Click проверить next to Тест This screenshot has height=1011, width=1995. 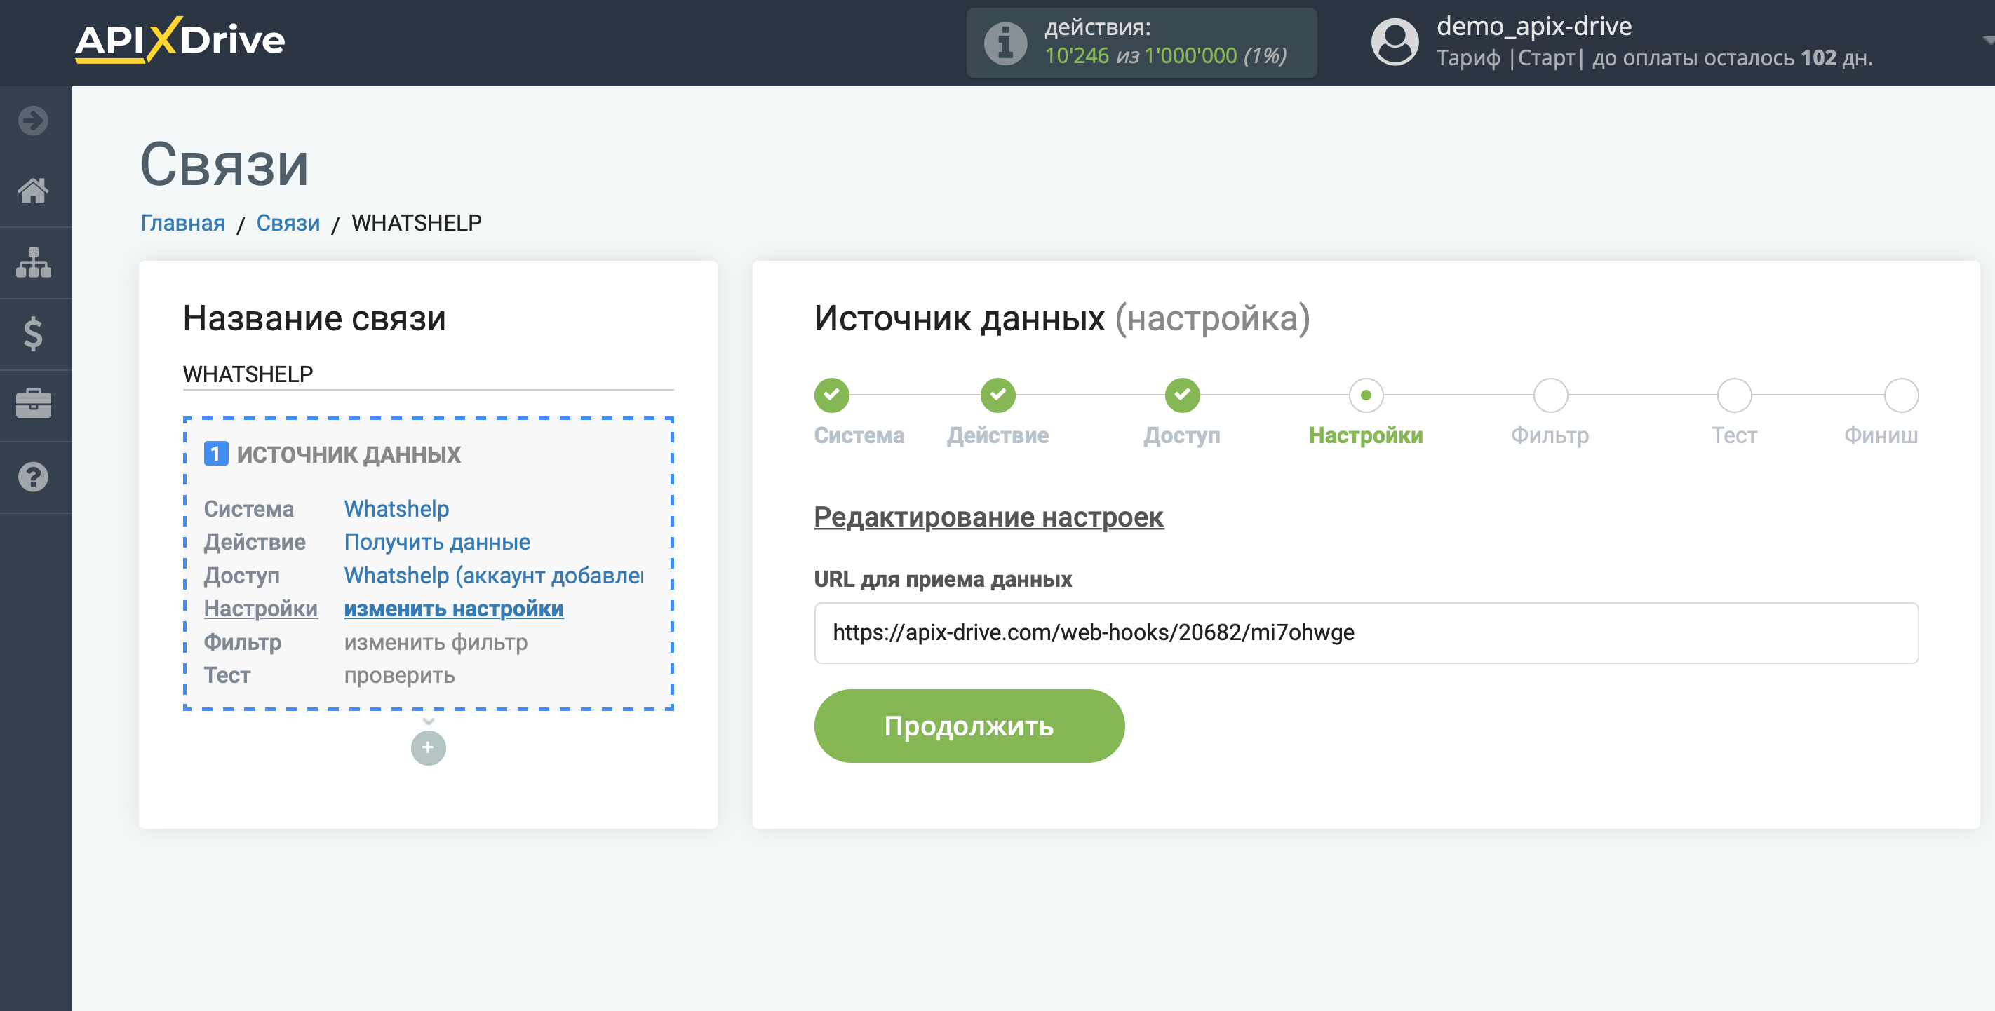click(400, 675)
